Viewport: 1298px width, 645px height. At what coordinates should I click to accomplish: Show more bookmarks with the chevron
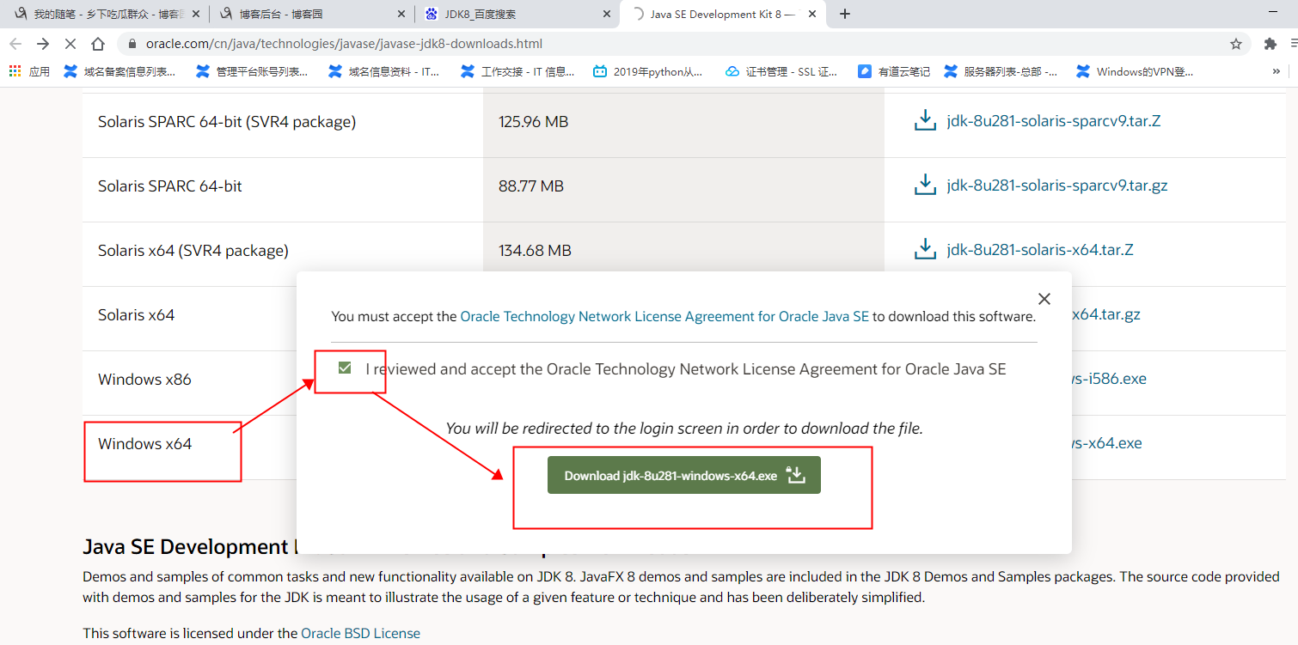pyautogui.click(x=1276, y=72)
